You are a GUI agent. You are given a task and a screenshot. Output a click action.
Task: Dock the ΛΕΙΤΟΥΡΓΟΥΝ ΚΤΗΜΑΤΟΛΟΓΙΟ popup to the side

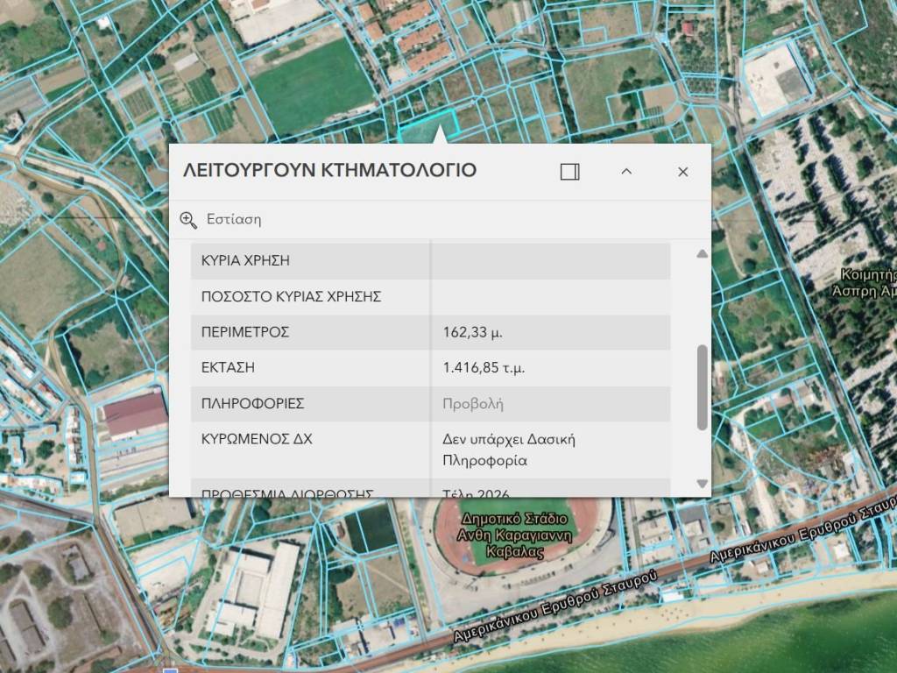pyautogui.click(x=569, y=172)
